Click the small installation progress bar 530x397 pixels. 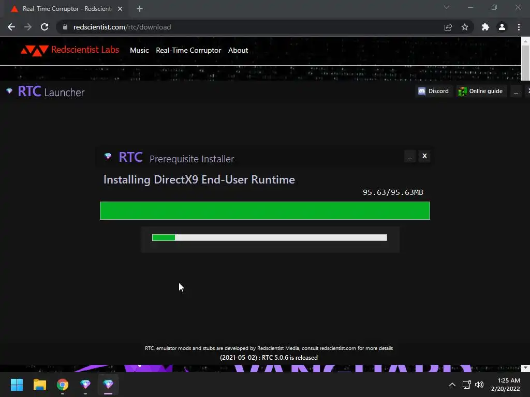tap(269, 238)
